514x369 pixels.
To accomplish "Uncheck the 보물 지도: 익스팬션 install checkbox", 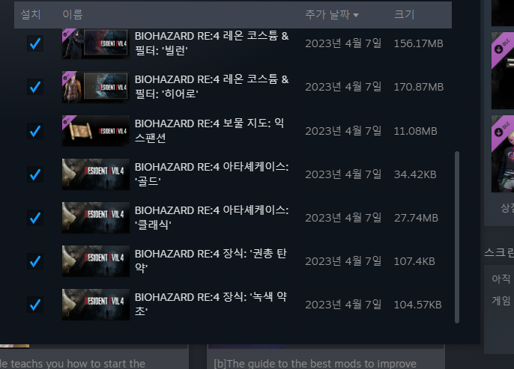I will tap(35, 131).
